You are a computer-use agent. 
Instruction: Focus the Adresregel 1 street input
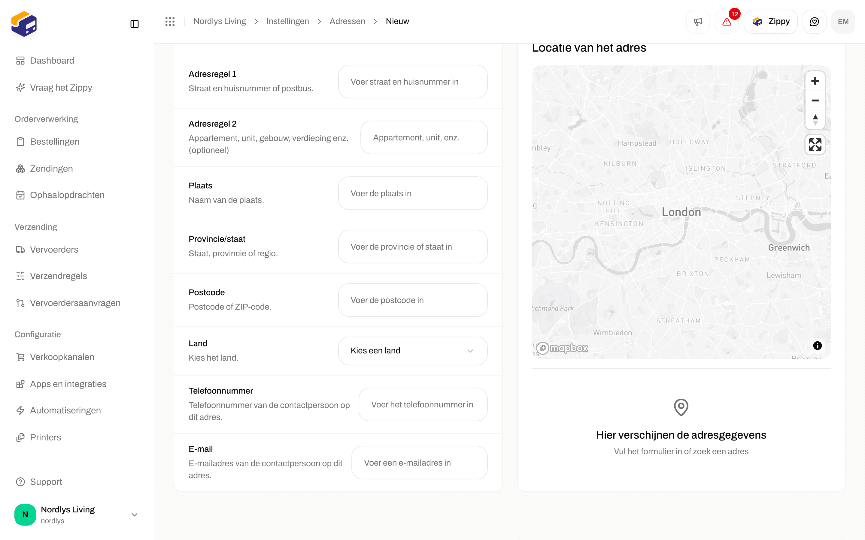point(413,82)
